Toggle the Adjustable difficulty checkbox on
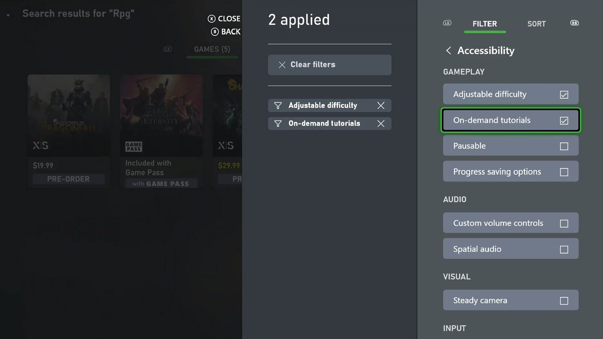This screenshot has width=603, height=339. click(x=564, y=94)
